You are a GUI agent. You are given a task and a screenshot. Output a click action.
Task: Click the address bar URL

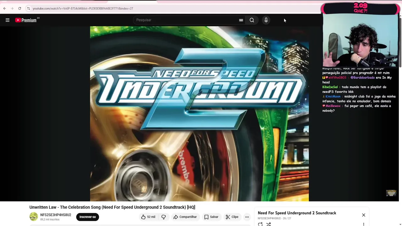click(83, 8)
